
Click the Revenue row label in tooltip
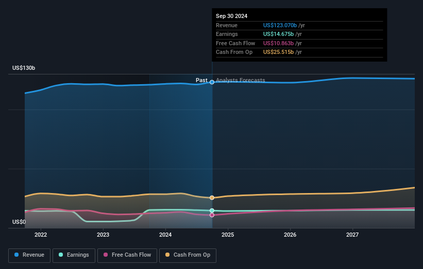tap(227, 25)
